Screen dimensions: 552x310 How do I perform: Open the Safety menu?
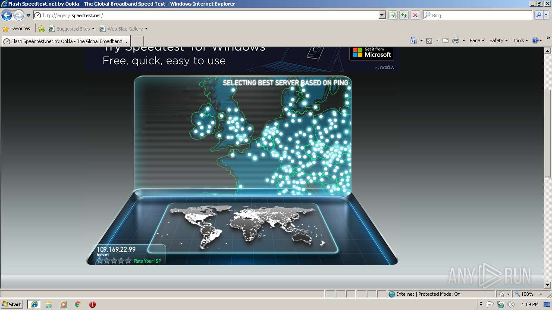[499, 40]
